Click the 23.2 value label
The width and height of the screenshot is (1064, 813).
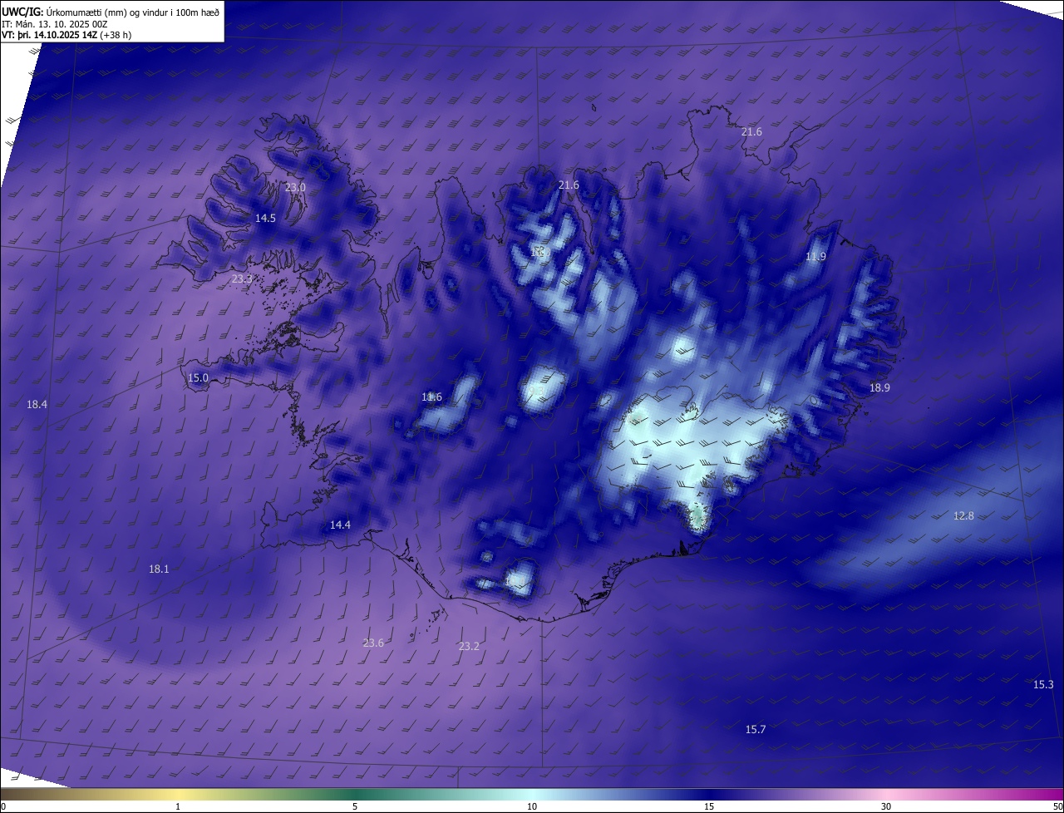[x=469, y=647]
